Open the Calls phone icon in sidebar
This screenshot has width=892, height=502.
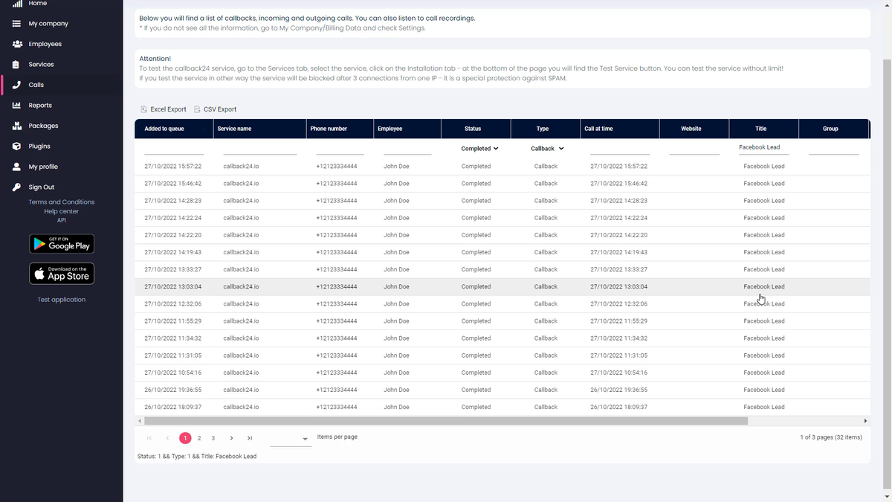[16, 85]
